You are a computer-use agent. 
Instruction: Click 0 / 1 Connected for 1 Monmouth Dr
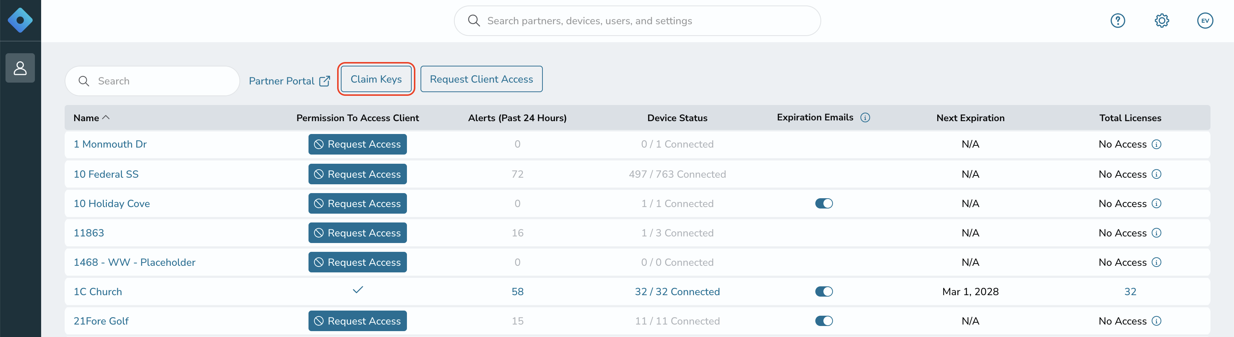click(677, 144)
